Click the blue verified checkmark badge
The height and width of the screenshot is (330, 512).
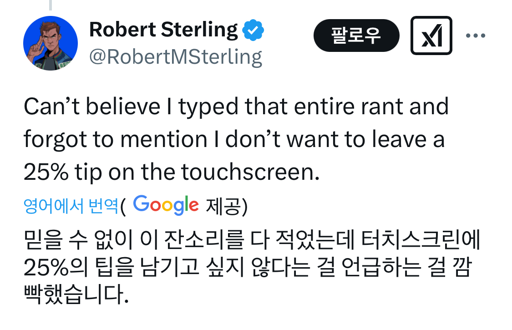click(x=253, y=31)
